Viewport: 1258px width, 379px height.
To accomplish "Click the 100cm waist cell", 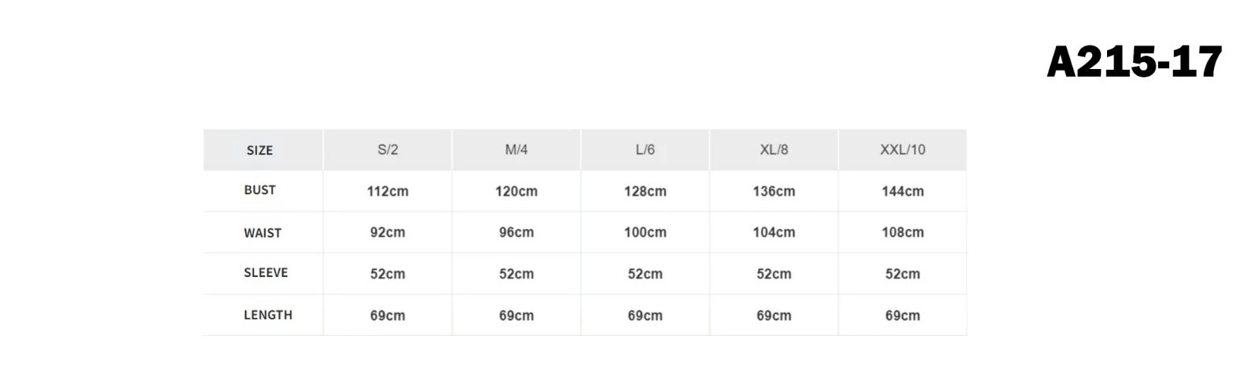I will [646, 232].
